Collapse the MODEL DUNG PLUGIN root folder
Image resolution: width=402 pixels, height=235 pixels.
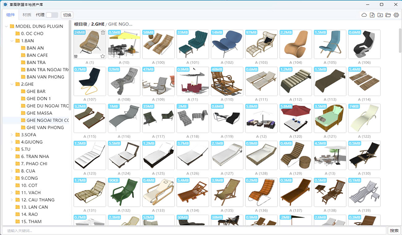pyautogui.click(x=6, y=26)
